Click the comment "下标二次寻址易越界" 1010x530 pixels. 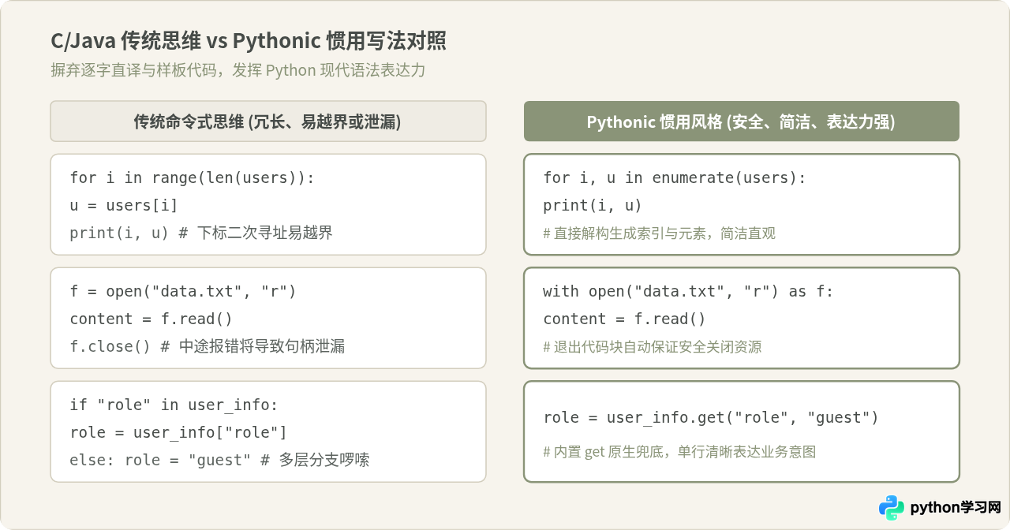point(264,233)
